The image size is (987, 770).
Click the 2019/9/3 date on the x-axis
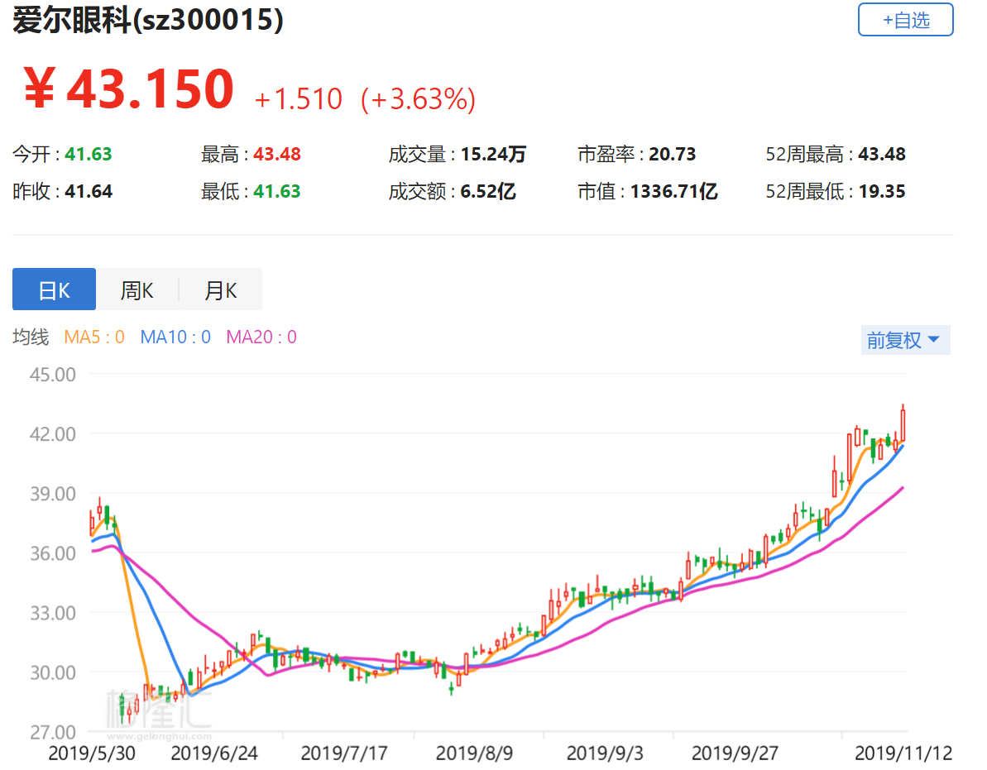click(x=605, y=753)
